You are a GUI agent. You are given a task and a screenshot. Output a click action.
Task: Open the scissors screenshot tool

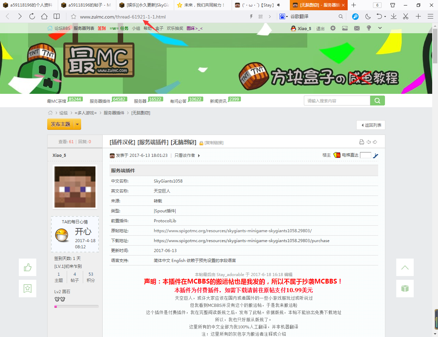point(406,16)
